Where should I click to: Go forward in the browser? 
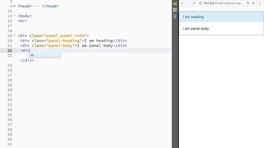[189, 3]
